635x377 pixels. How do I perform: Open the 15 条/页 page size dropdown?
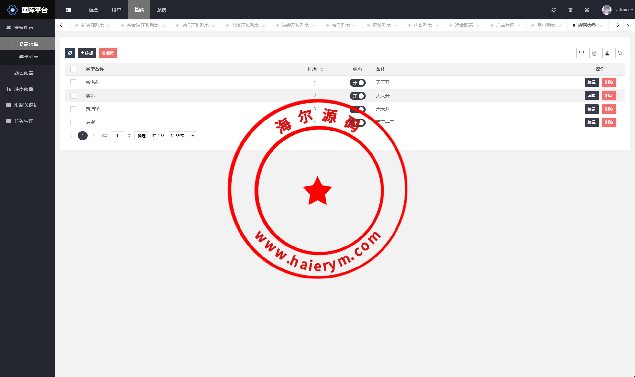(182, 136)
